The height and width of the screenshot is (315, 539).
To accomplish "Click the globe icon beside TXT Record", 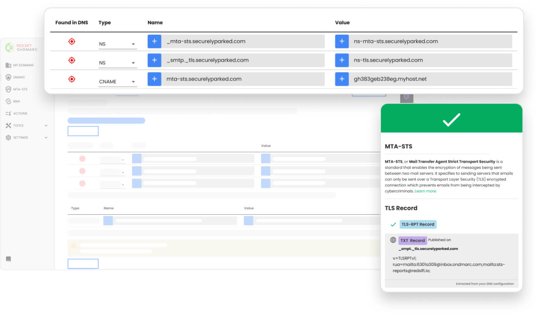I will 393,240.
